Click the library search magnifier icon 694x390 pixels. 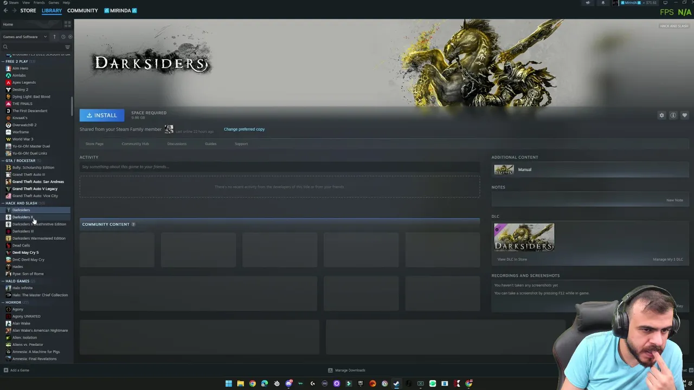(x=5, y=47)
